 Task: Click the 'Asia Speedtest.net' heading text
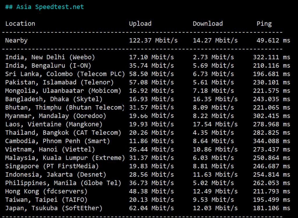pos(50,7)
